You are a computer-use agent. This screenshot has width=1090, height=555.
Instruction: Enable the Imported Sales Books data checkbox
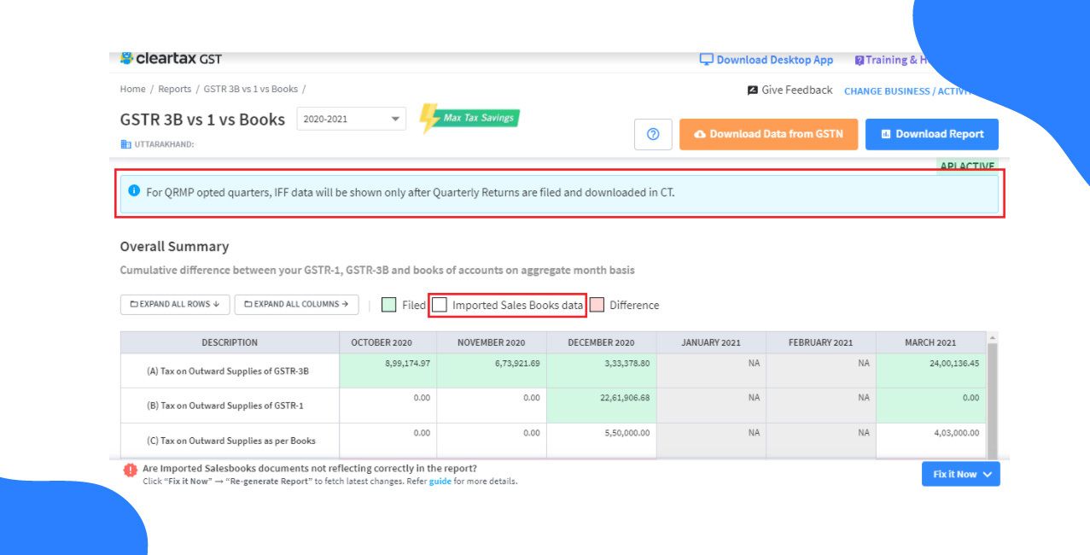(440, 305)
